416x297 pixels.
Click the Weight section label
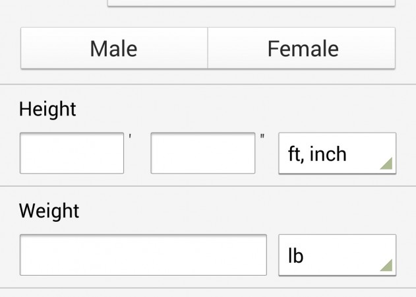tap(49, 211)
